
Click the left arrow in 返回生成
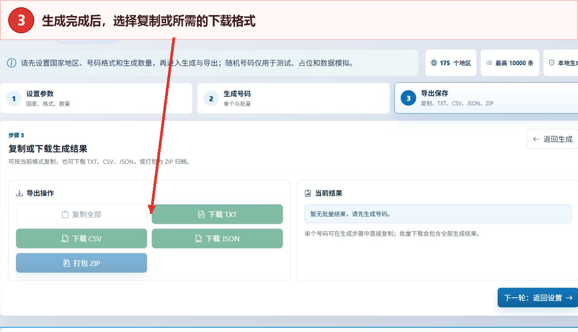click(x=536, y=139)
